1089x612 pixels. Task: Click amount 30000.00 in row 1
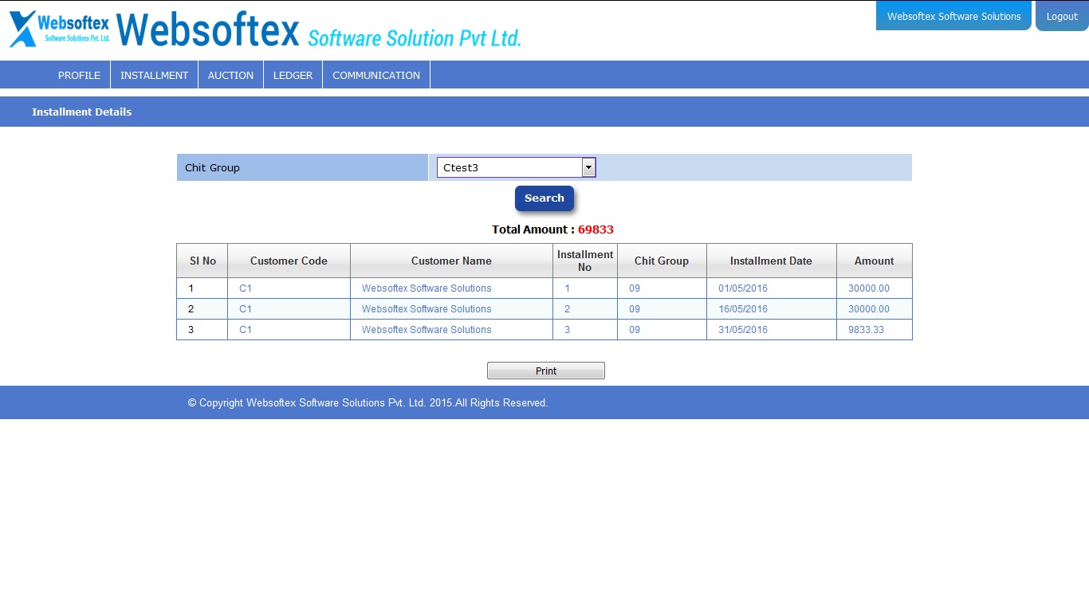coord(869,288)
